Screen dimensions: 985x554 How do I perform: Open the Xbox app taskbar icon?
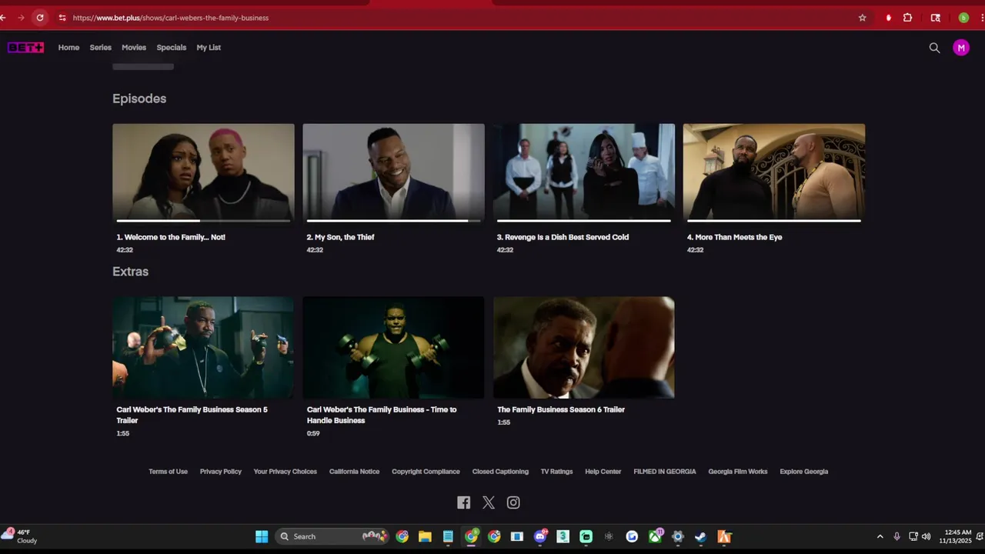pos(655,536)
